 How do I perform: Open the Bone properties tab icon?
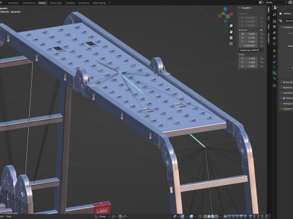pyautogui.click(x=274, y=73)
